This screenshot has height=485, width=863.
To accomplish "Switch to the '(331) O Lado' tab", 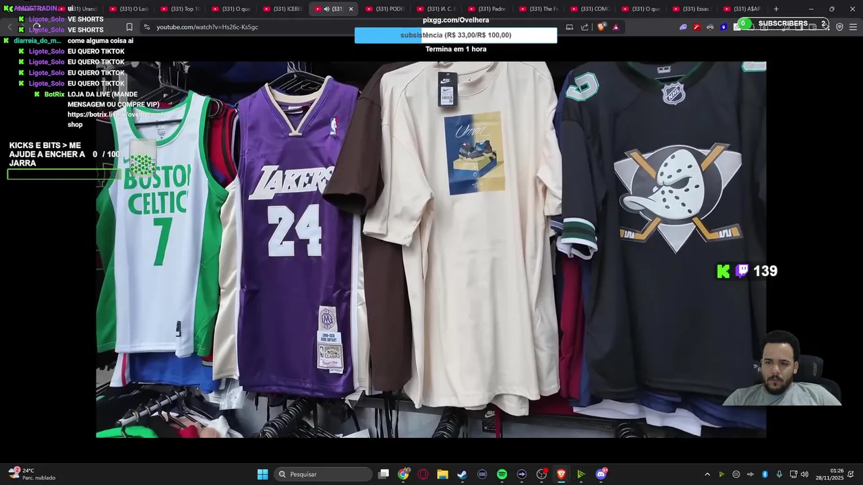I will point(128,9).
